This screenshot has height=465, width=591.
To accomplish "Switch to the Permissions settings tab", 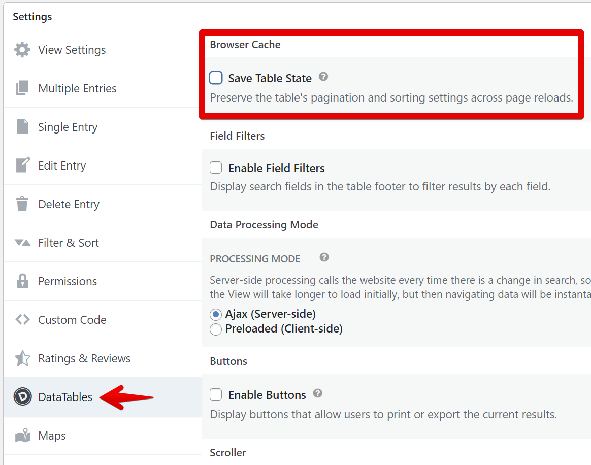I will point(68,281).
